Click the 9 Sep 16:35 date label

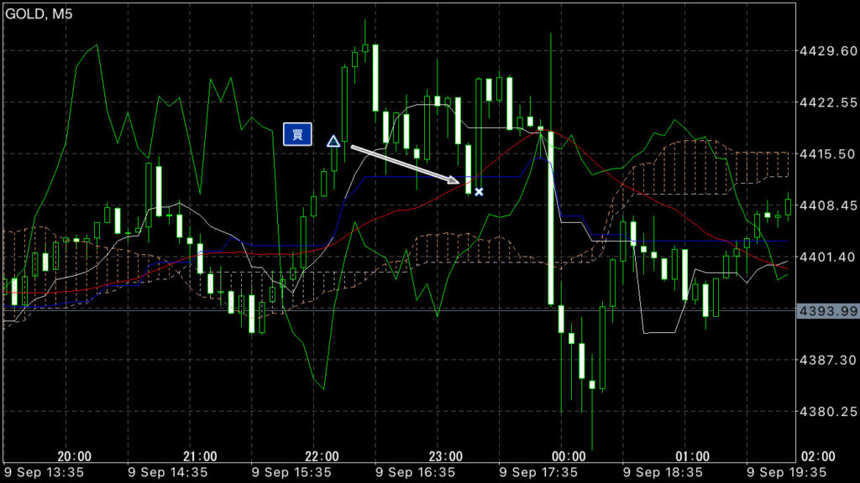point(415,472)
